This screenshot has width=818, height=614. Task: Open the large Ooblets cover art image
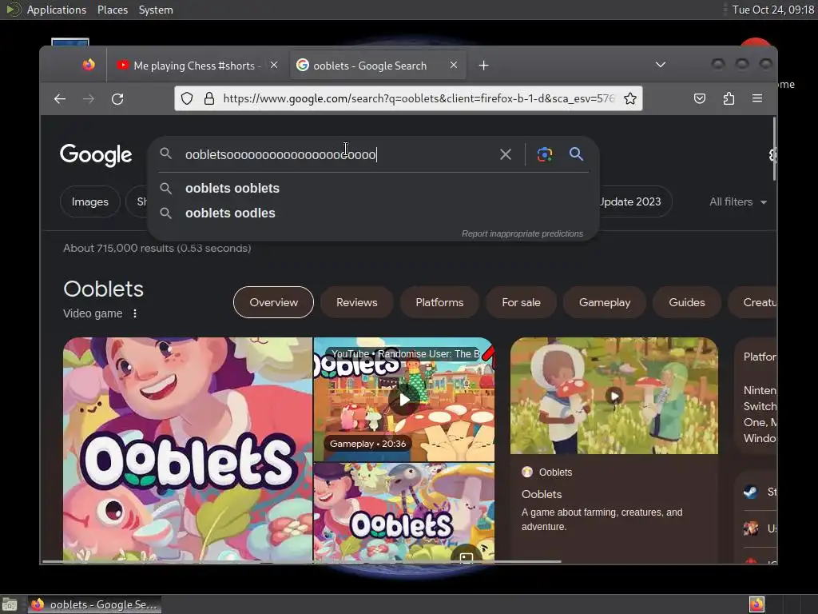[188, 449]
